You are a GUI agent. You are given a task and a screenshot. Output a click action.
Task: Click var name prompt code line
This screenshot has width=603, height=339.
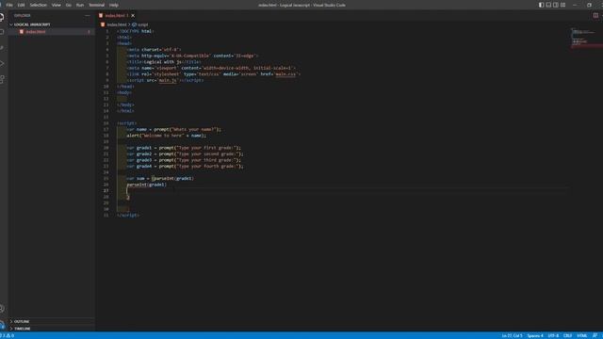point(174,129)
